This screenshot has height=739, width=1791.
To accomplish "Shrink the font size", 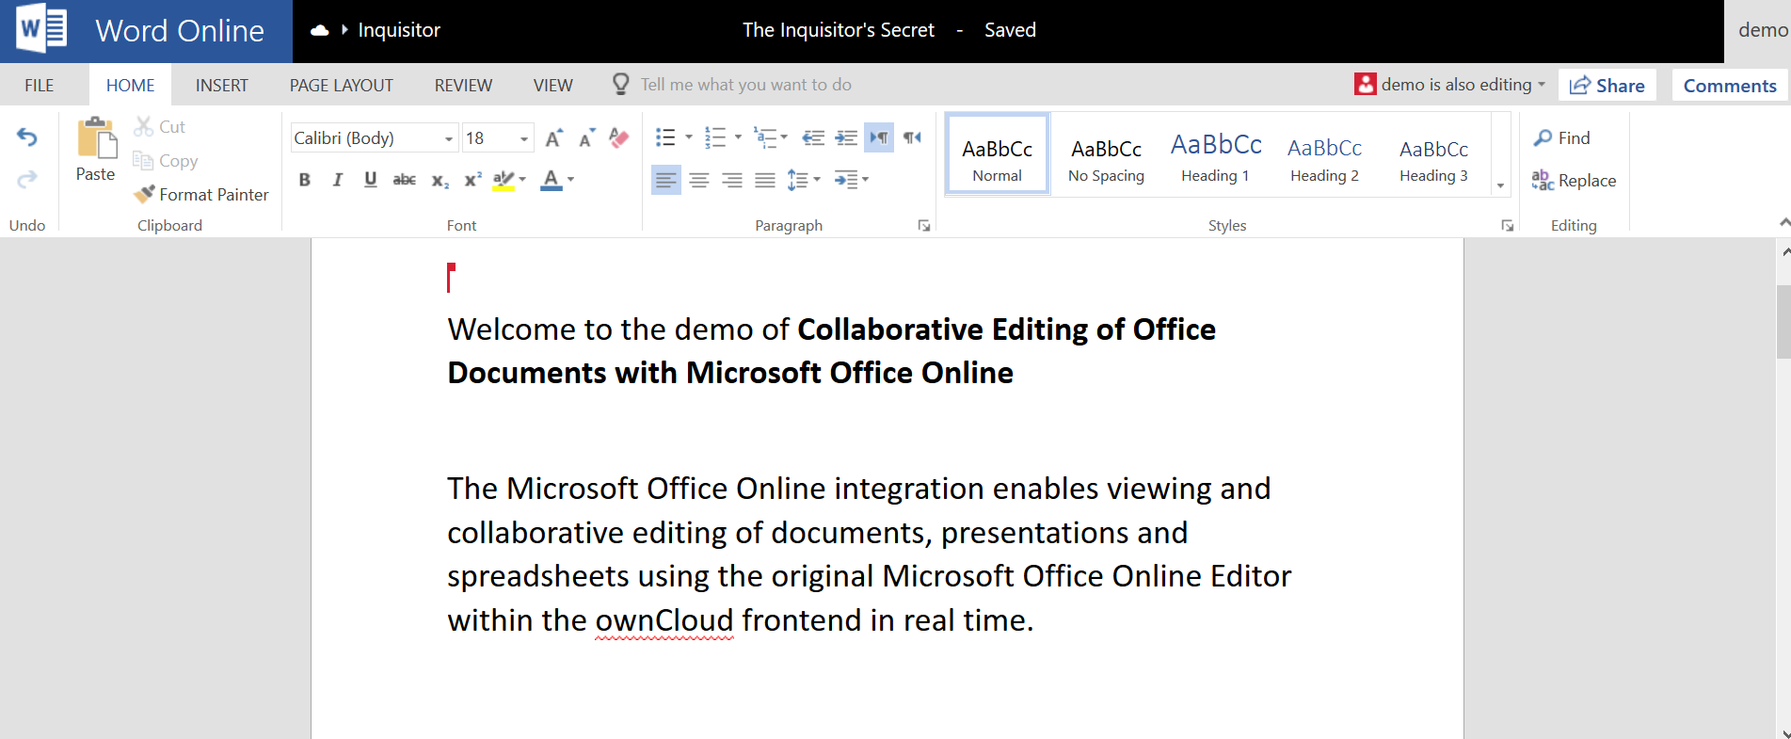I will pos(586,138).
